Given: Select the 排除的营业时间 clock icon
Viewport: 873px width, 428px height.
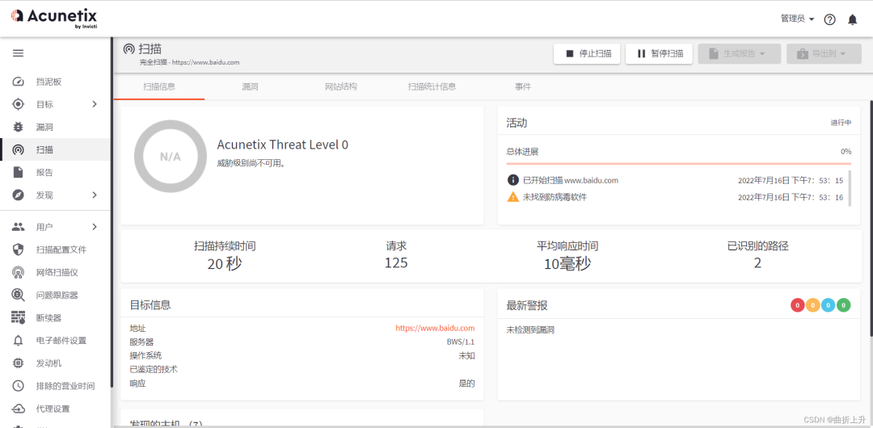Looking at the screenshot, I should pos(19,386).
